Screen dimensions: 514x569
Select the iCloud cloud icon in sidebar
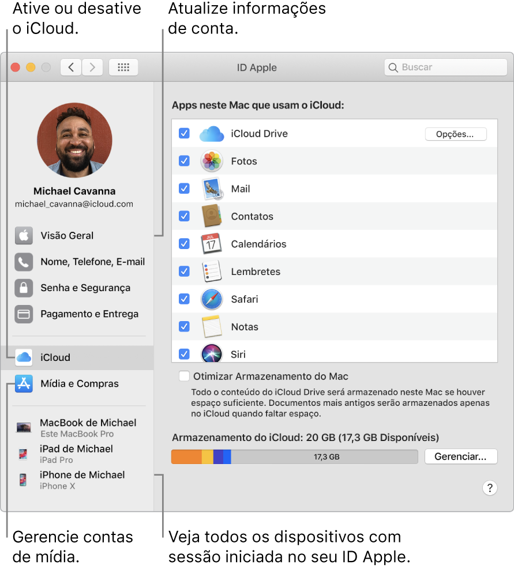point(23,357)
